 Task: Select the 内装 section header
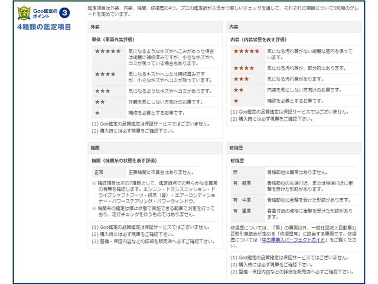coord(234,28)
